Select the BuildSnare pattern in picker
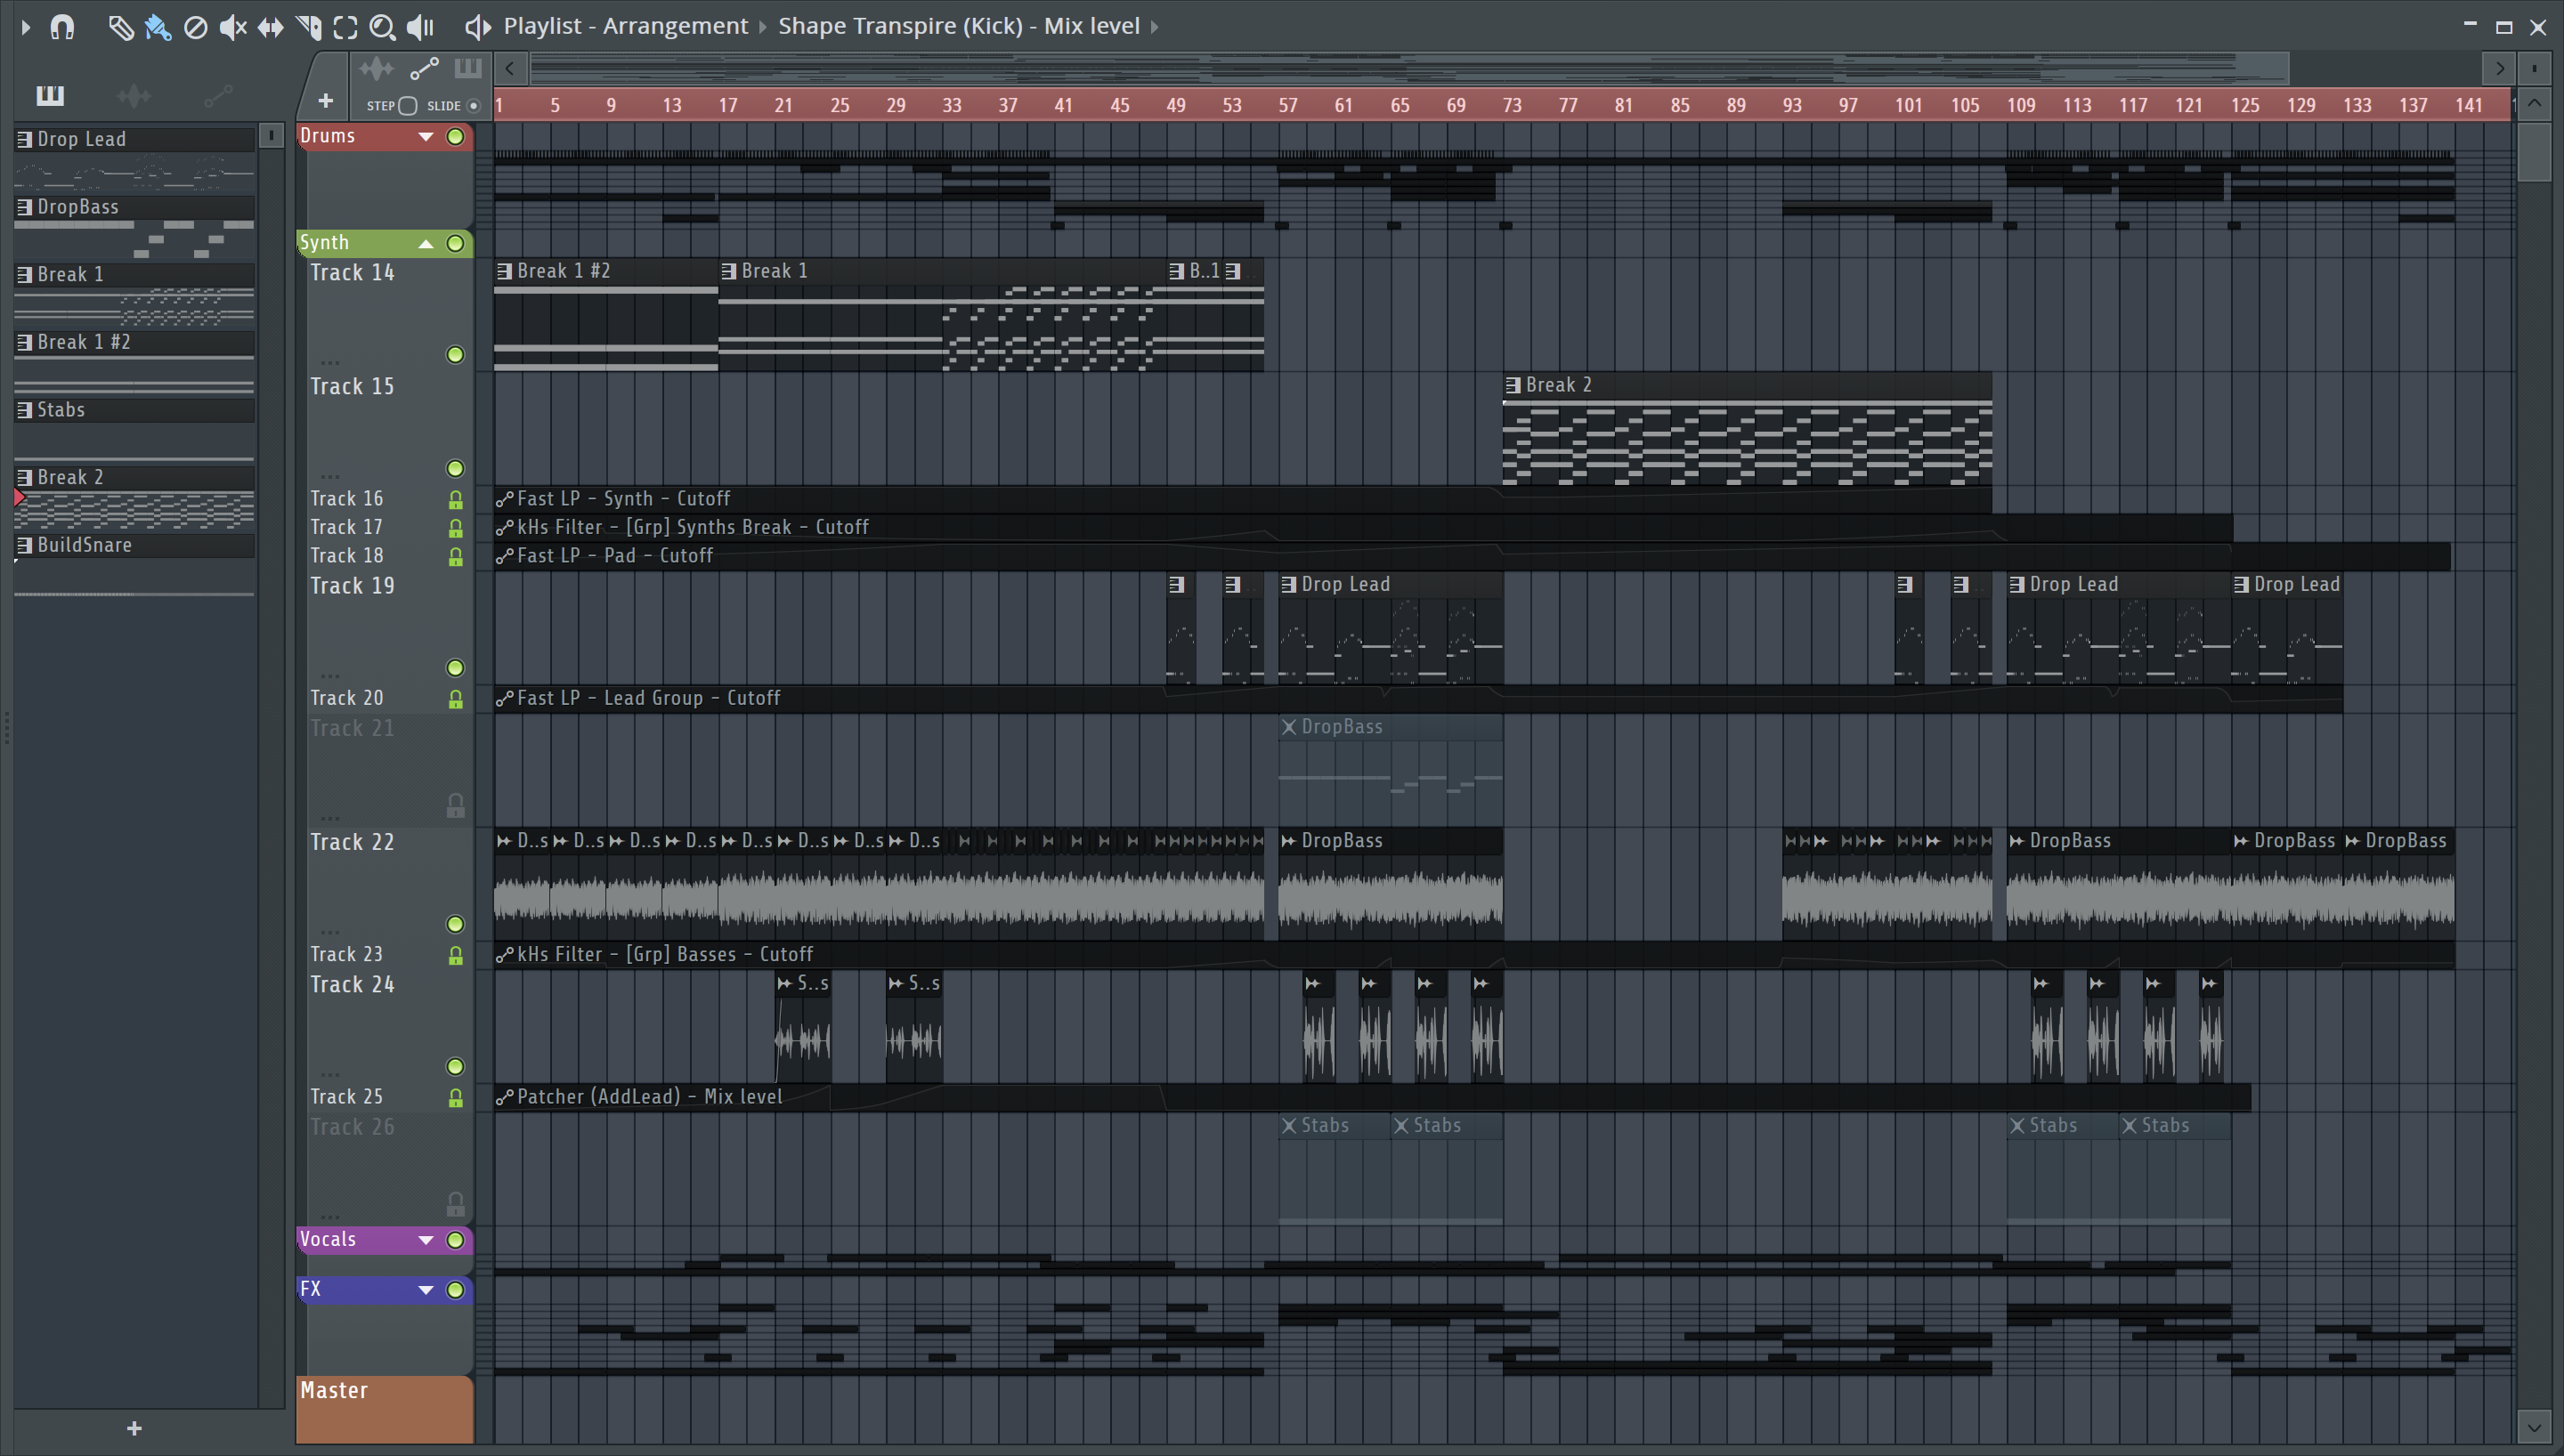This screenshot has width=2564, height=1456. point(135,546)
